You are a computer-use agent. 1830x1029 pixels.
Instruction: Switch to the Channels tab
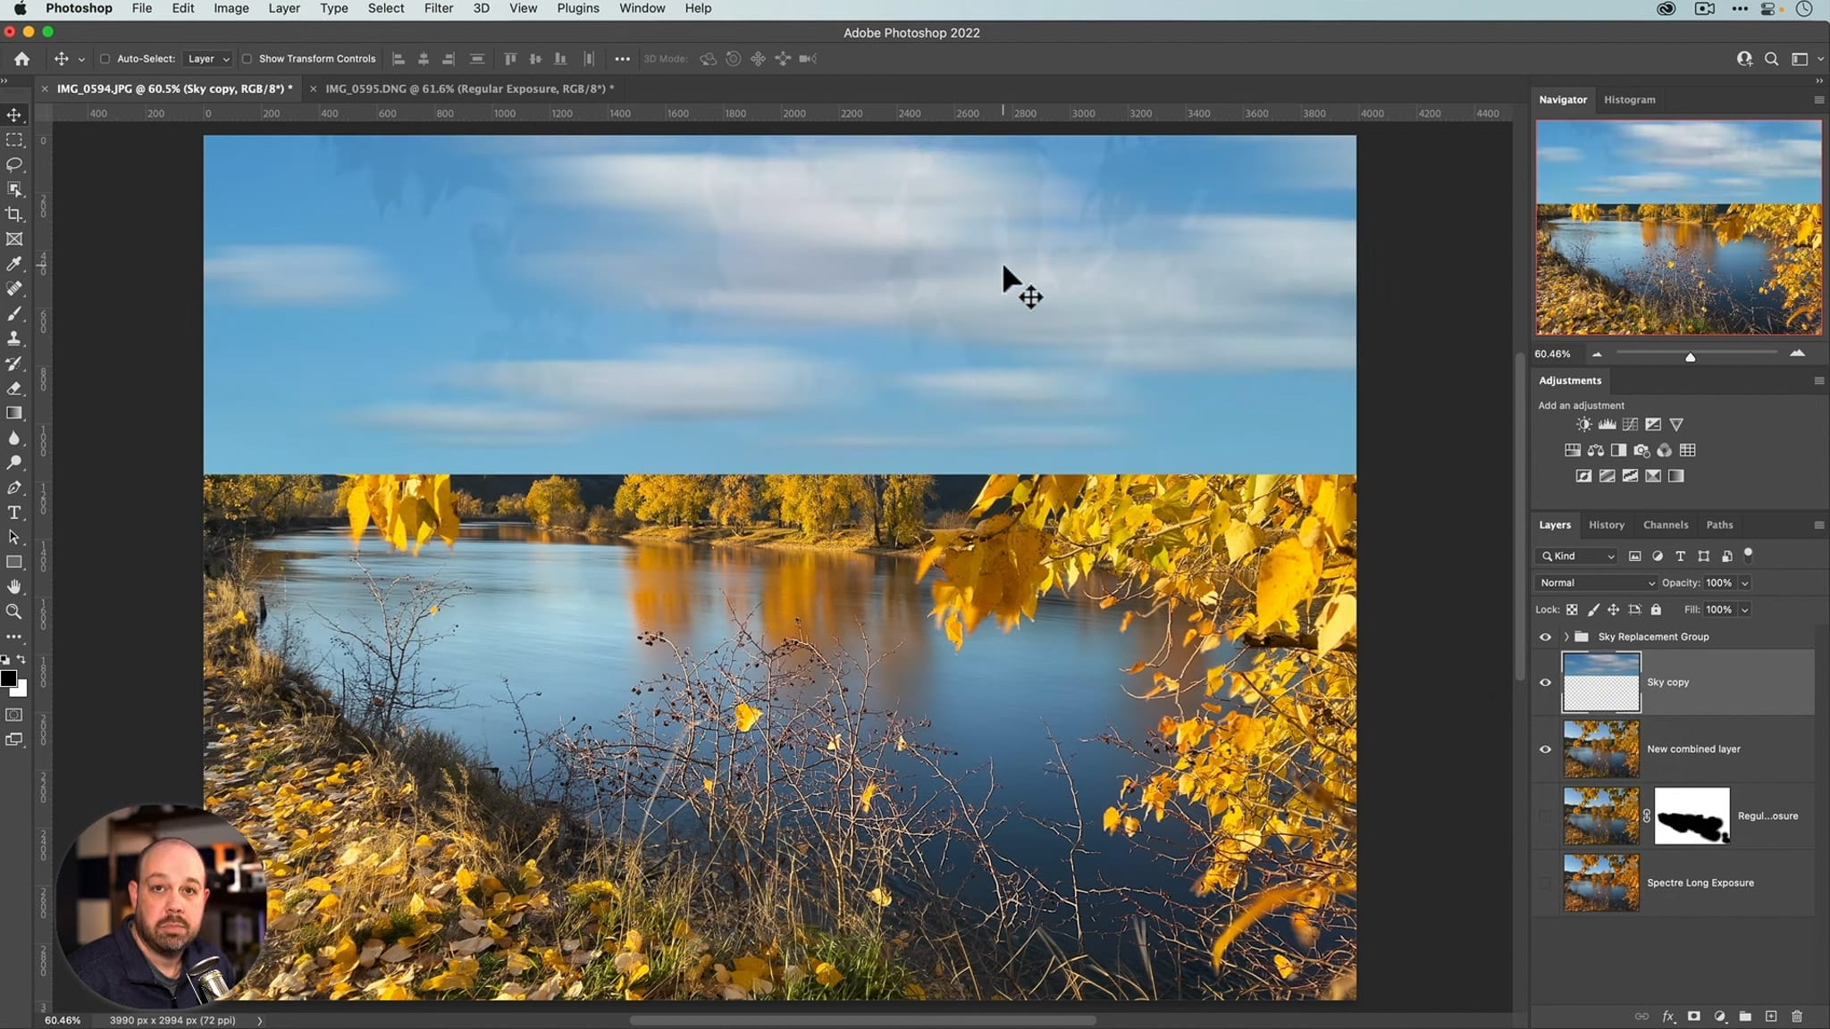coord(1666,525)
